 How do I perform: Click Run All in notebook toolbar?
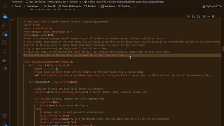point(50,6)
